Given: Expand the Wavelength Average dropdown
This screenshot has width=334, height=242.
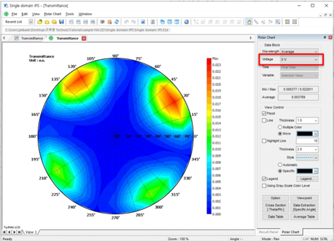Looking at the screenshot, I should click(300, 51).
